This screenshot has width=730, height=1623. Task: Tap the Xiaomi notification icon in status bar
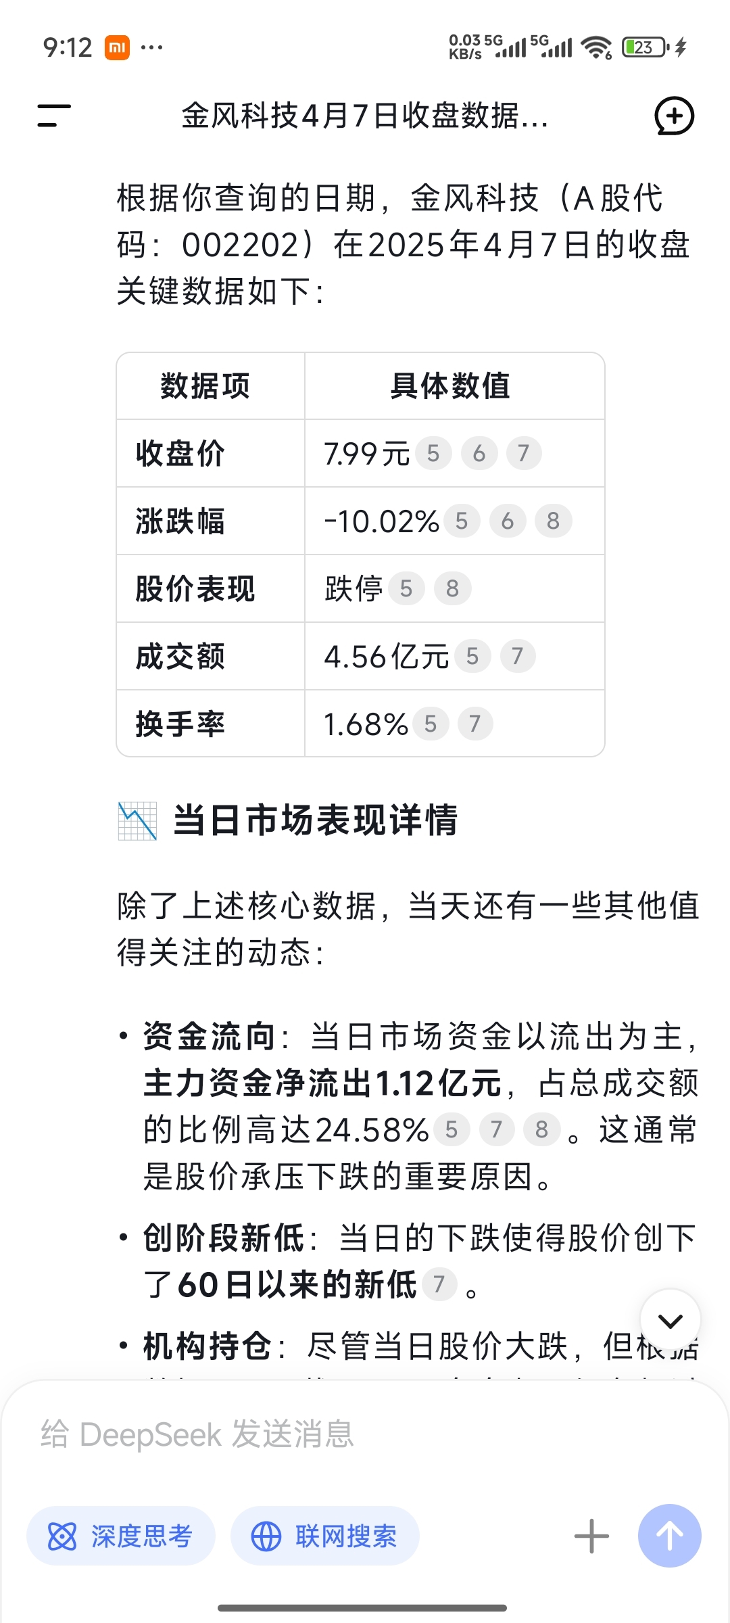(117, 47)
